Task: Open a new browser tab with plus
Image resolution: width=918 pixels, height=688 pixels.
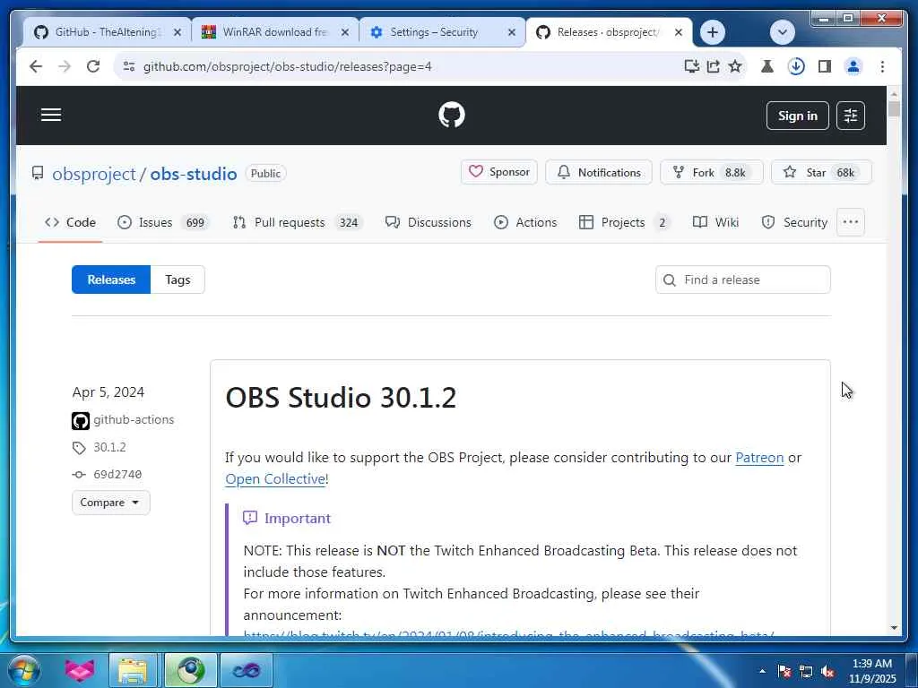Action: coord(713,32)
